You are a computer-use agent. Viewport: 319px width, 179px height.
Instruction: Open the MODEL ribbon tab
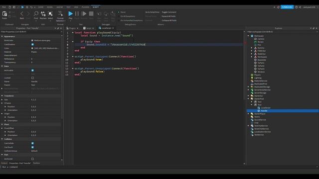pos(50,7)
